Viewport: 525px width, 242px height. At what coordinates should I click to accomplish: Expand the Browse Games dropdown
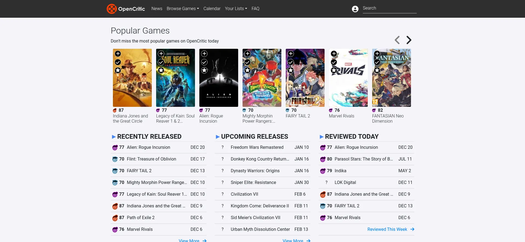(183, 9)
